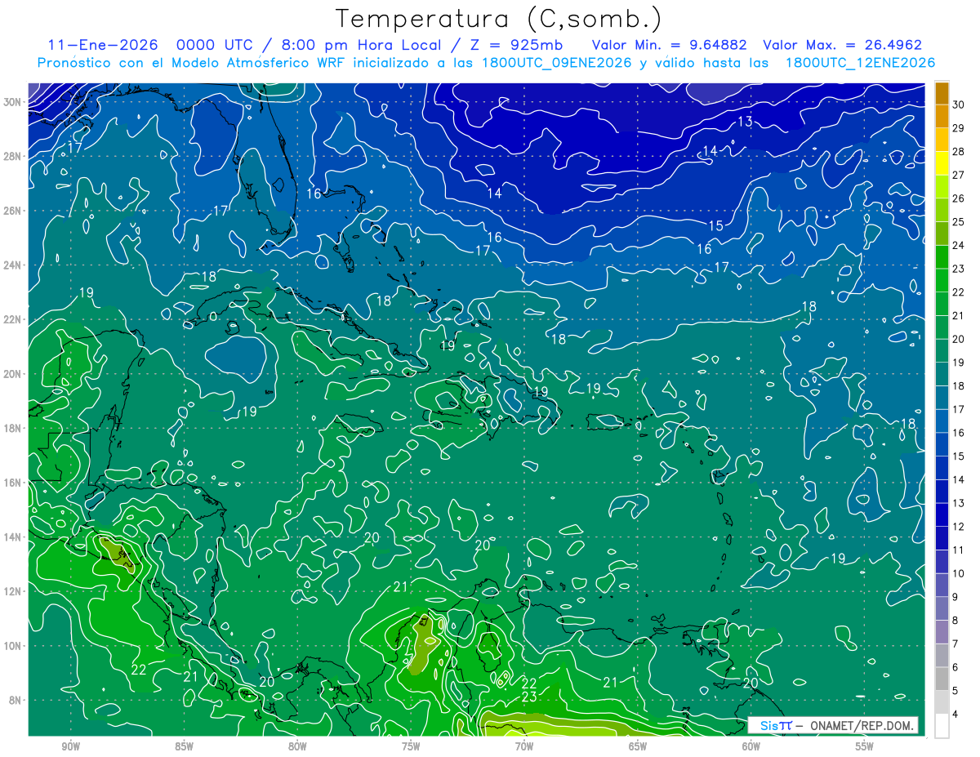Image resolution: width=980 pixels, height=757 pixels.
Task: Pick the dark blue segment between 11 and 12
Action: [x=942, y=538]
